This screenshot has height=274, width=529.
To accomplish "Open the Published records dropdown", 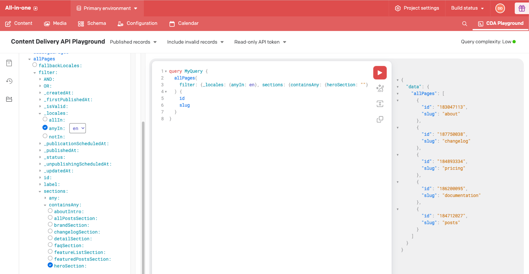I will pos(133,42).
